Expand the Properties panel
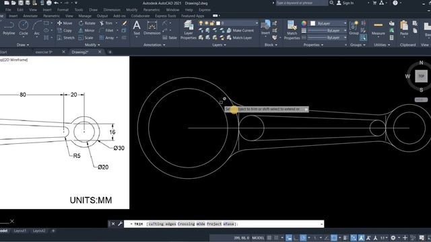The width and height of the screenshot is (431, 242). (313, 45)
